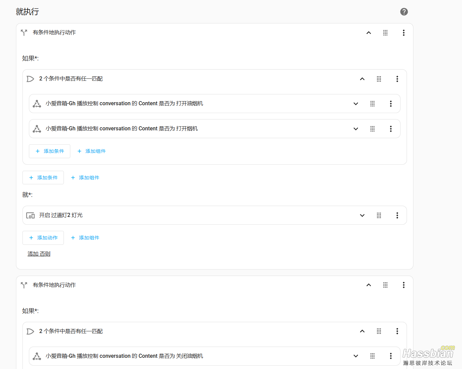Click the second 有条件地执行动作 title text
The width and height of the screenshot is (462, 369).
[x=54, y=285]
